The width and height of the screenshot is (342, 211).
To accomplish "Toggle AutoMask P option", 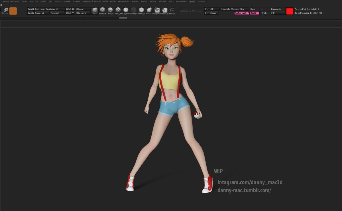I will point(242,13).
